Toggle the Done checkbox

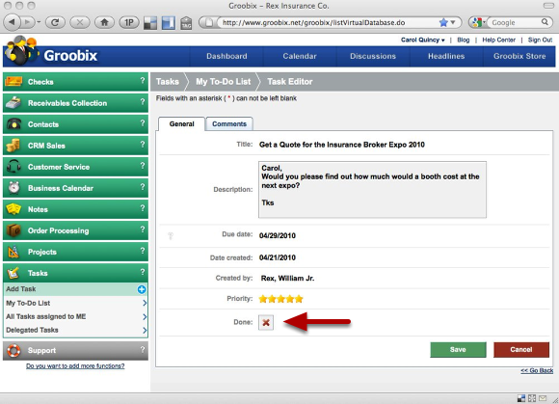[x=266, y=322]
